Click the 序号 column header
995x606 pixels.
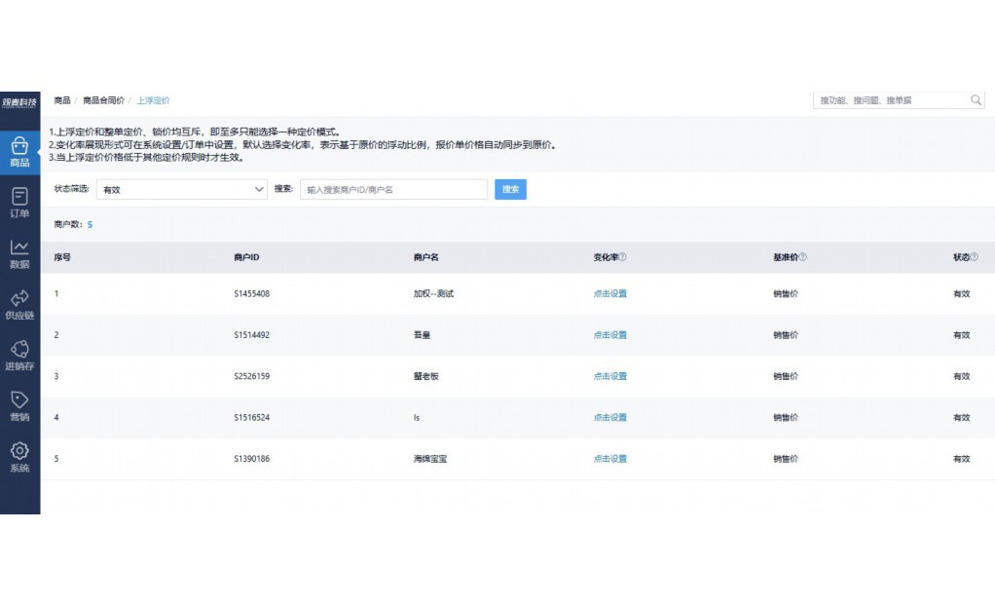pyautogui.click(x=62, y=257)
